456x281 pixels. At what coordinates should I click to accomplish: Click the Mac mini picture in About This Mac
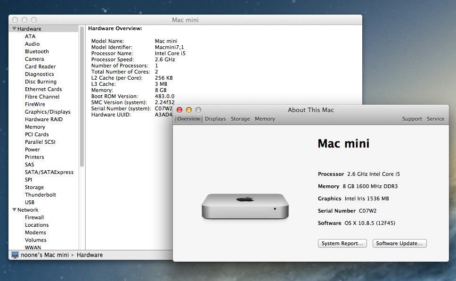[245, 206]
